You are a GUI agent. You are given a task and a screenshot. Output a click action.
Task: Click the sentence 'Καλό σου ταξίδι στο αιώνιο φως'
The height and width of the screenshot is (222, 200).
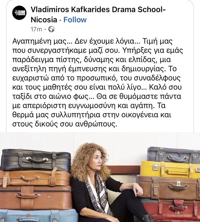(97, 92)
